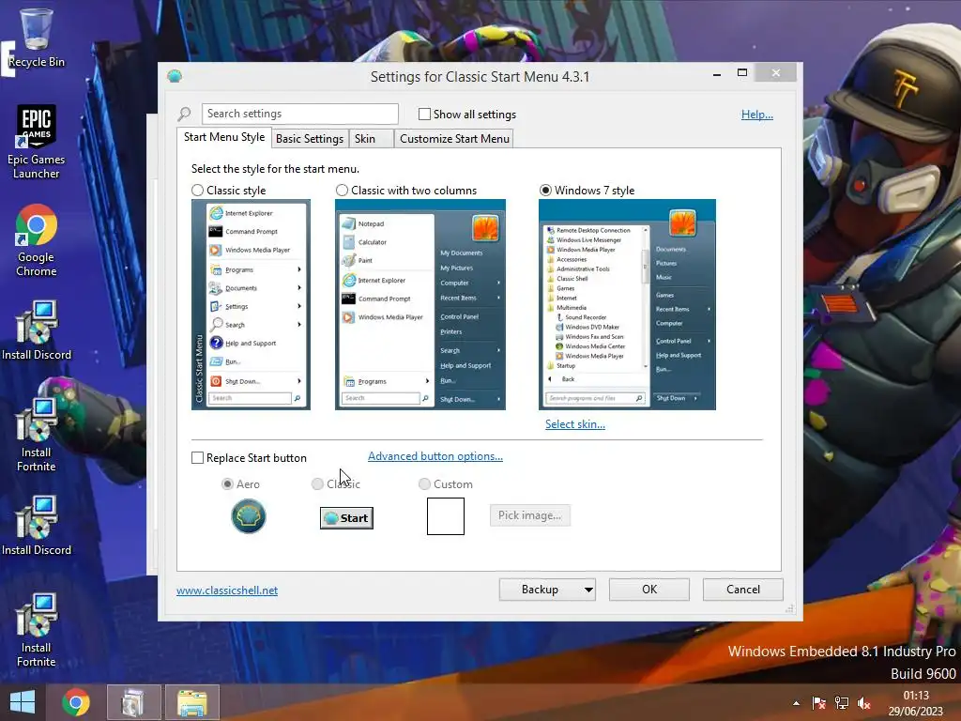961x721 pixels.
Task: Open File Explorer from the taskbar
Action: (x=191, y=702)
